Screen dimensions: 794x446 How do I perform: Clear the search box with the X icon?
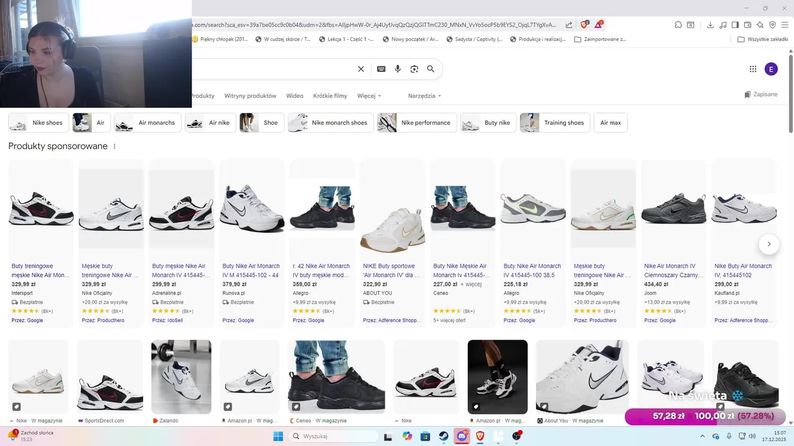tap(361, 69)
